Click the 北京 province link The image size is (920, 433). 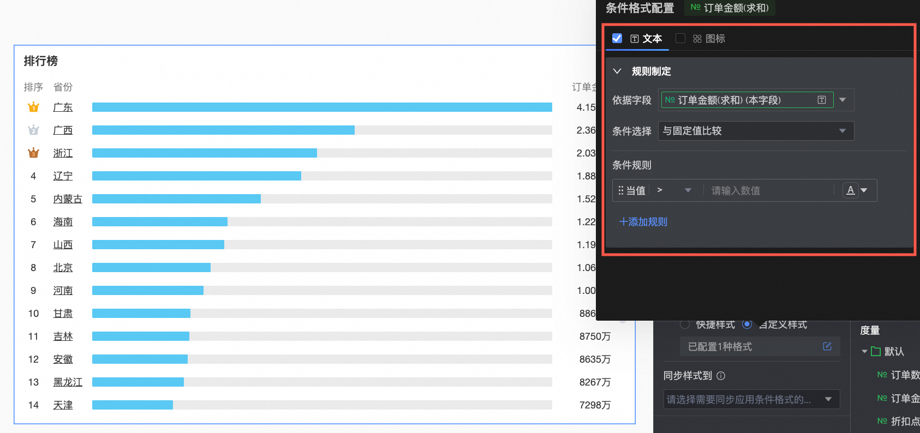point(63,268)
